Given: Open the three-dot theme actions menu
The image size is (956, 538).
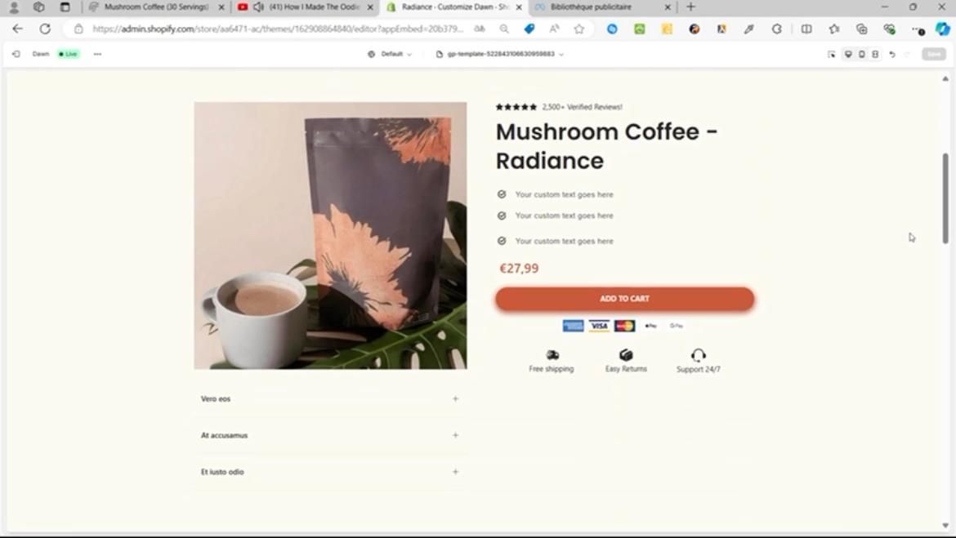Looking at the screenshot, I should pos(97,54).
